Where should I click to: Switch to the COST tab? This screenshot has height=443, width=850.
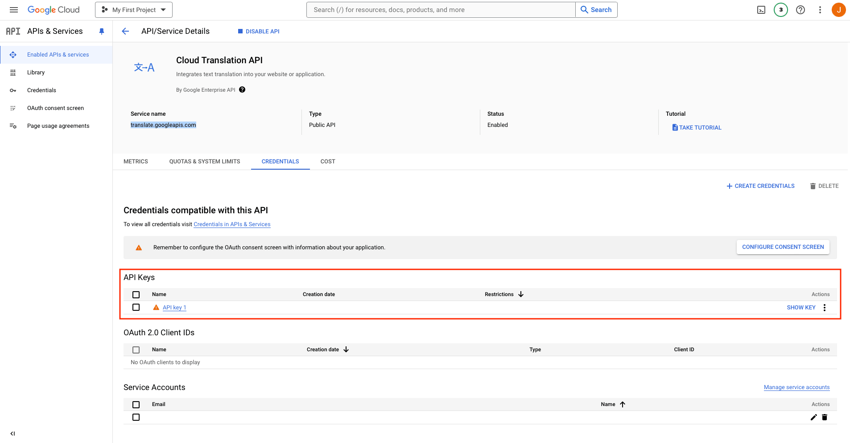[x=327, y=161]
